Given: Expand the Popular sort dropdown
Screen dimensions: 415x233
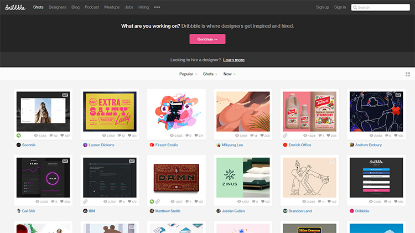Looking at the screenshot, I should (188, 74).
